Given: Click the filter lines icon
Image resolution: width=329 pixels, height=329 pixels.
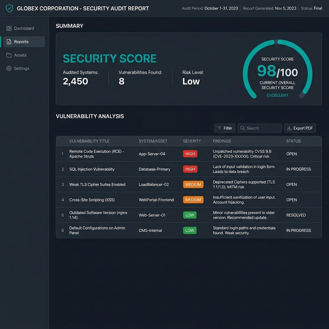Looking at the screenshot, I should (219, 128).
